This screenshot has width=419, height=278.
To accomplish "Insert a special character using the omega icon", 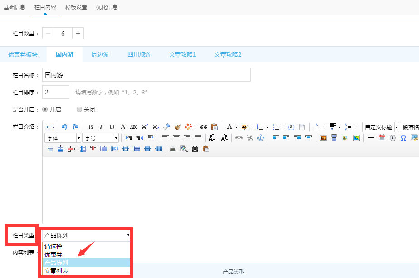I will coord(403,138).
